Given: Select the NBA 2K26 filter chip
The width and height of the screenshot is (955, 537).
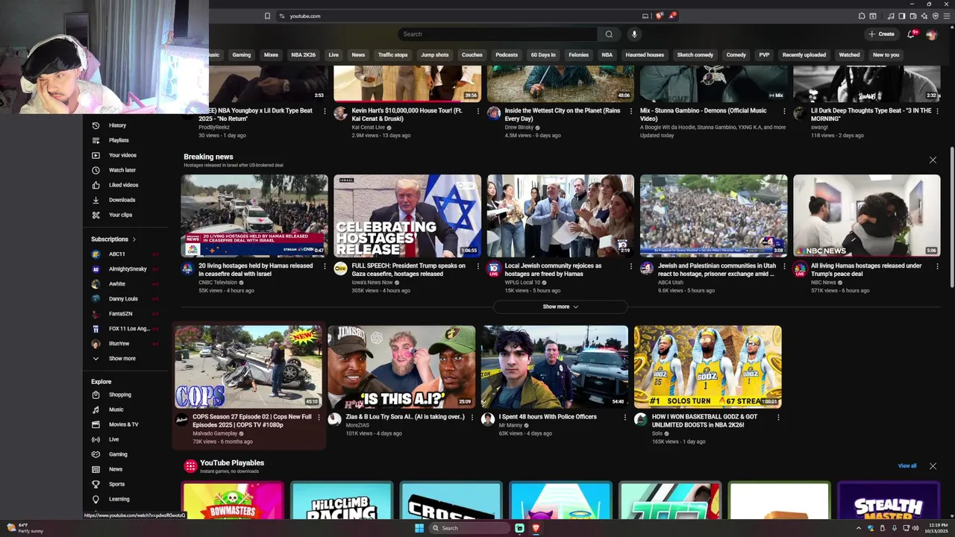Looking at the screenshot, I should pyautogui.click(x=304, y=55).
